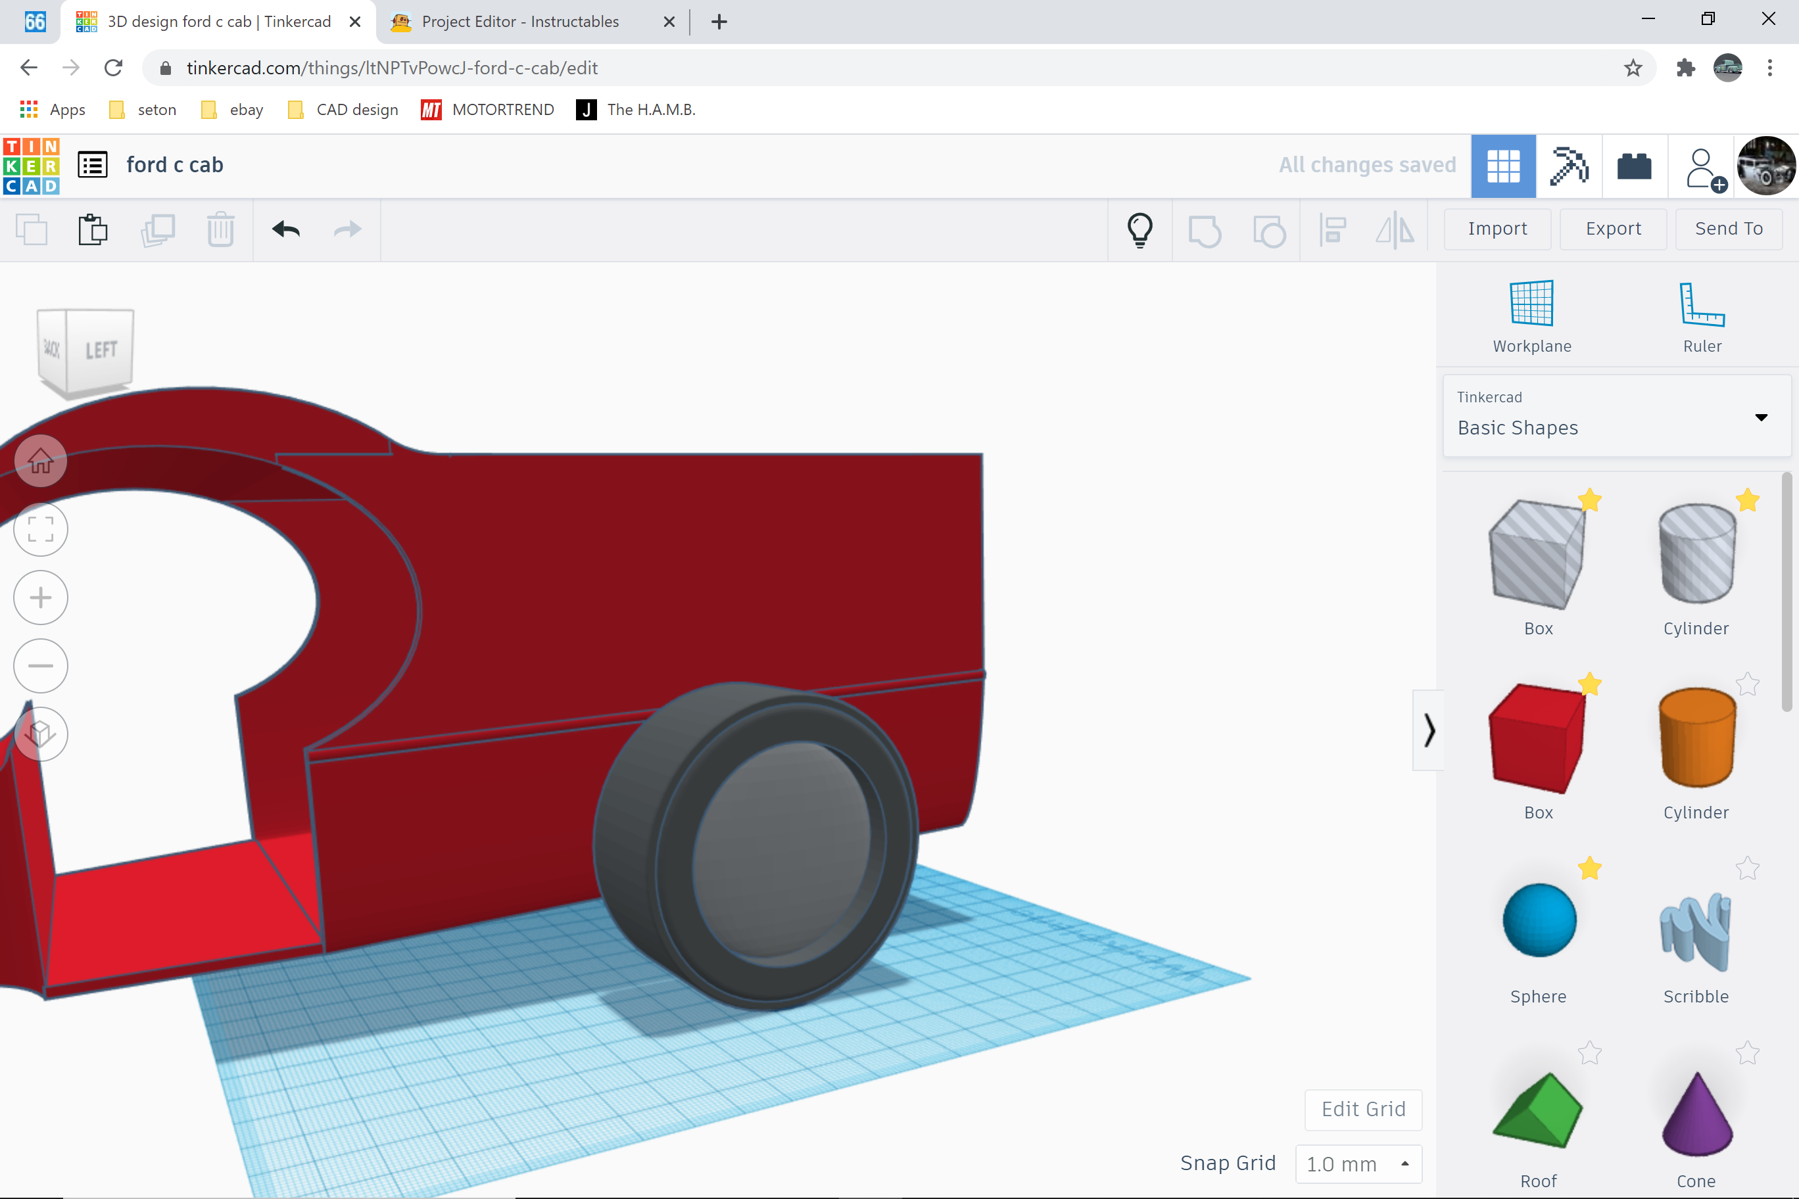The image size is (1799, 1199).
Task: Select the Workplane tool
Action: pos(1532,317)
